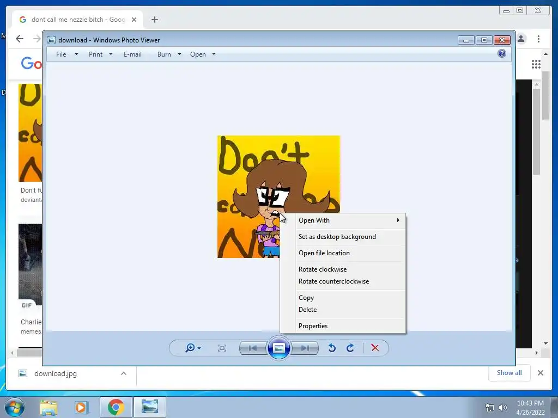
Task: Delete photo using red X icon
Action: [x=375, y=348]
